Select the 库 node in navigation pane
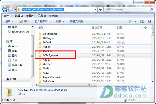 (9, 41)
